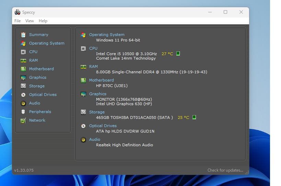Select Peripherals in the sidebar
Viewport: 281px width, 186px height.
coord(40,112)
